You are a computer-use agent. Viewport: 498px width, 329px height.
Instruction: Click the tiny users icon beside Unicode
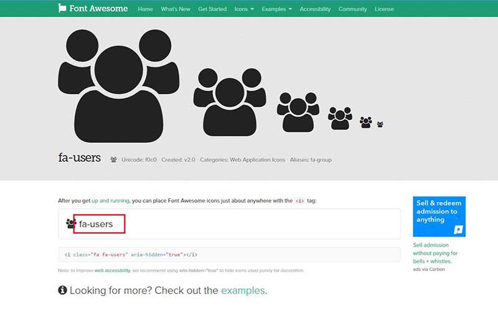click(113, 160)
